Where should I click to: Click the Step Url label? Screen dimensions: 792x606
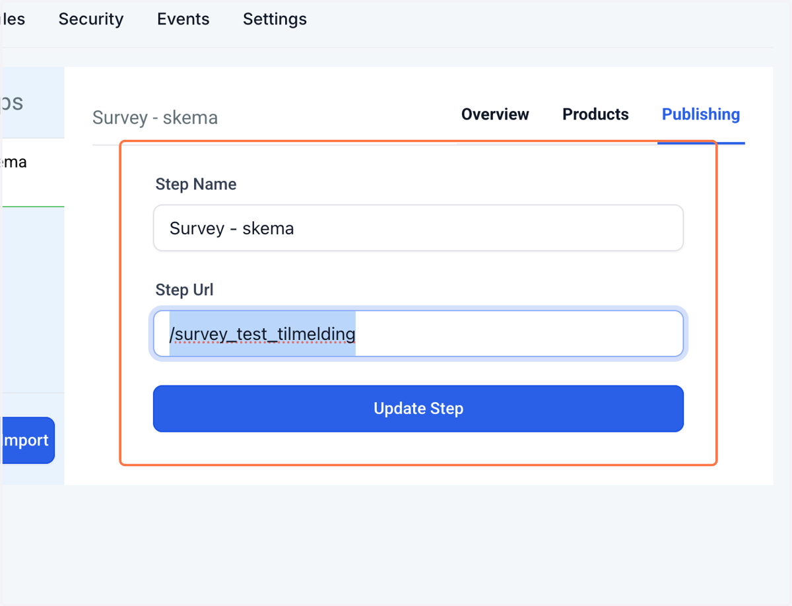point(185,290)
